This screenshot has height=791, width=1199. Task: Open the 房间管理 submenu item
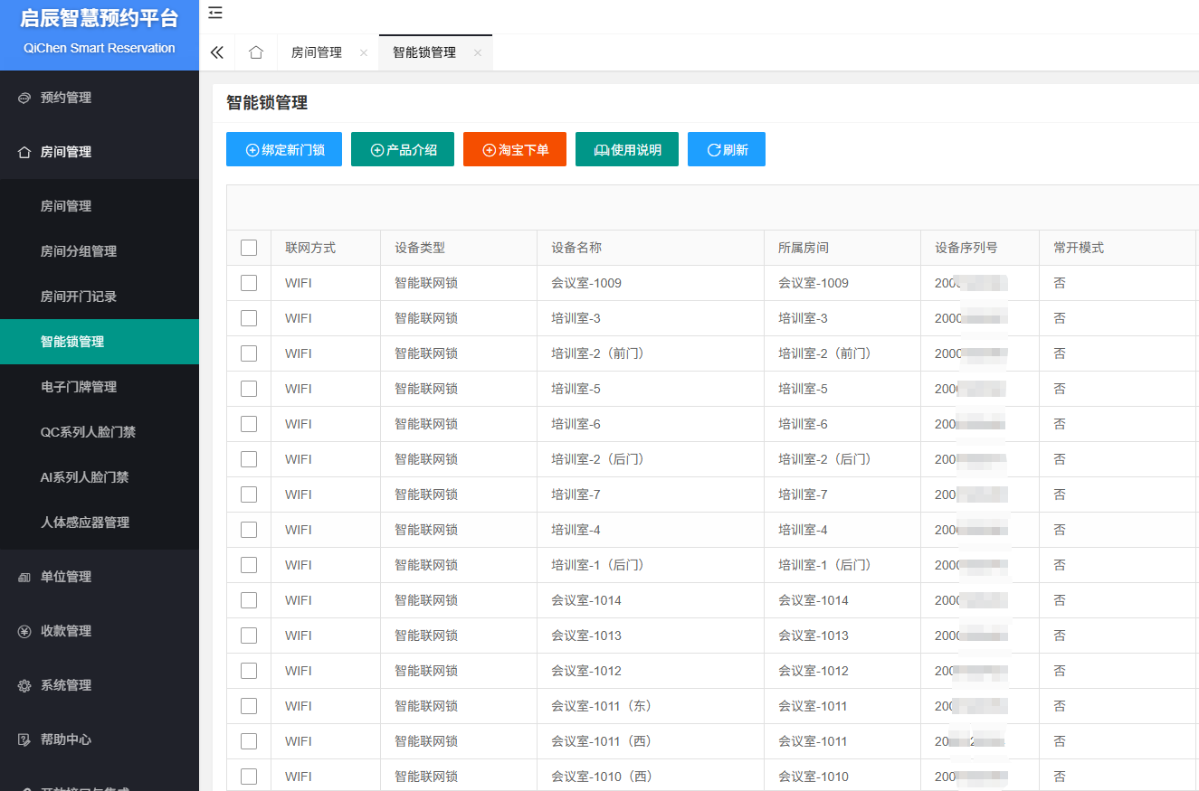(100, 206)
